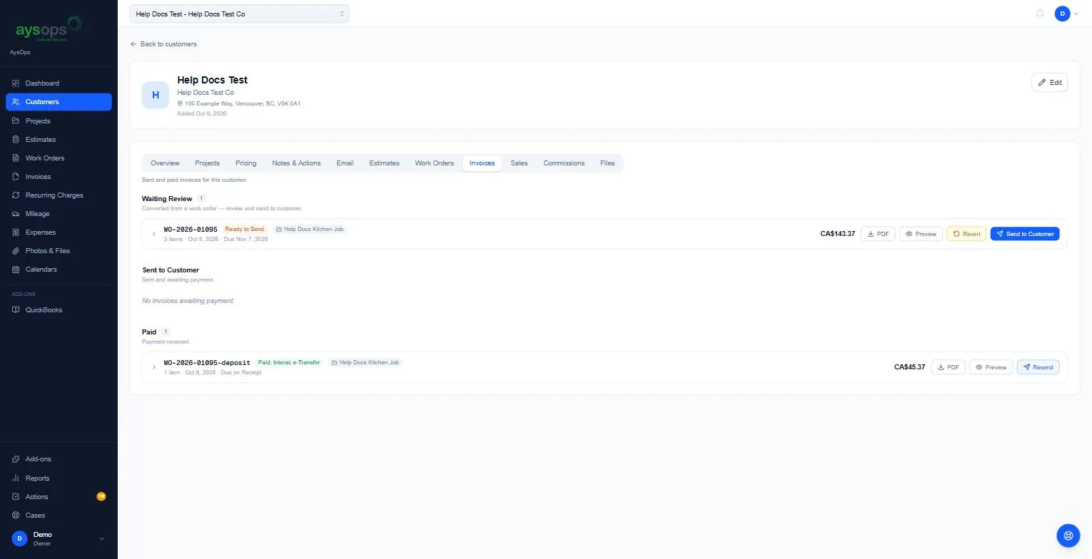Open the Help Docs Test customer selector
Image resolution: width=1092 pixels, height=559 pixels.
click(239, 14)
